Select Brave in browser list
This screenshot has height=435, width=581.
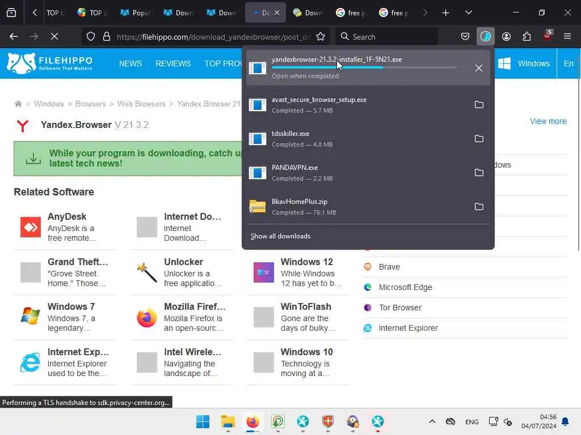coord(389,267)
